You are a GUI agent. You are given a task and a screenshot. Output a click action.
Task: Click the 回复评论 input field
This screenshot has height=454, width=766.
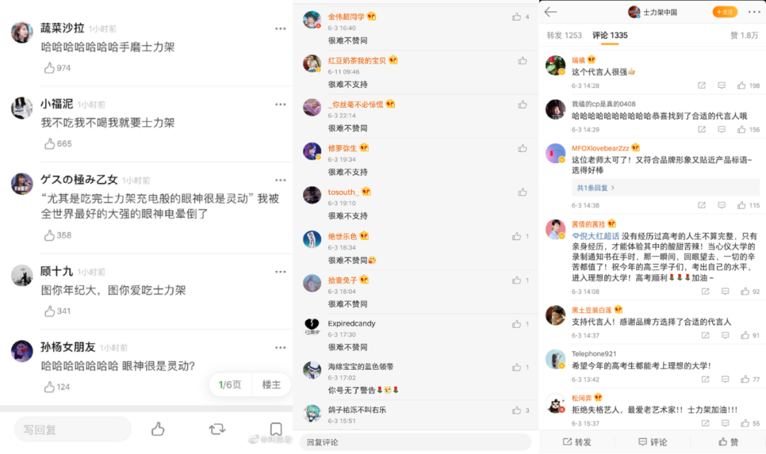point(415,442)
